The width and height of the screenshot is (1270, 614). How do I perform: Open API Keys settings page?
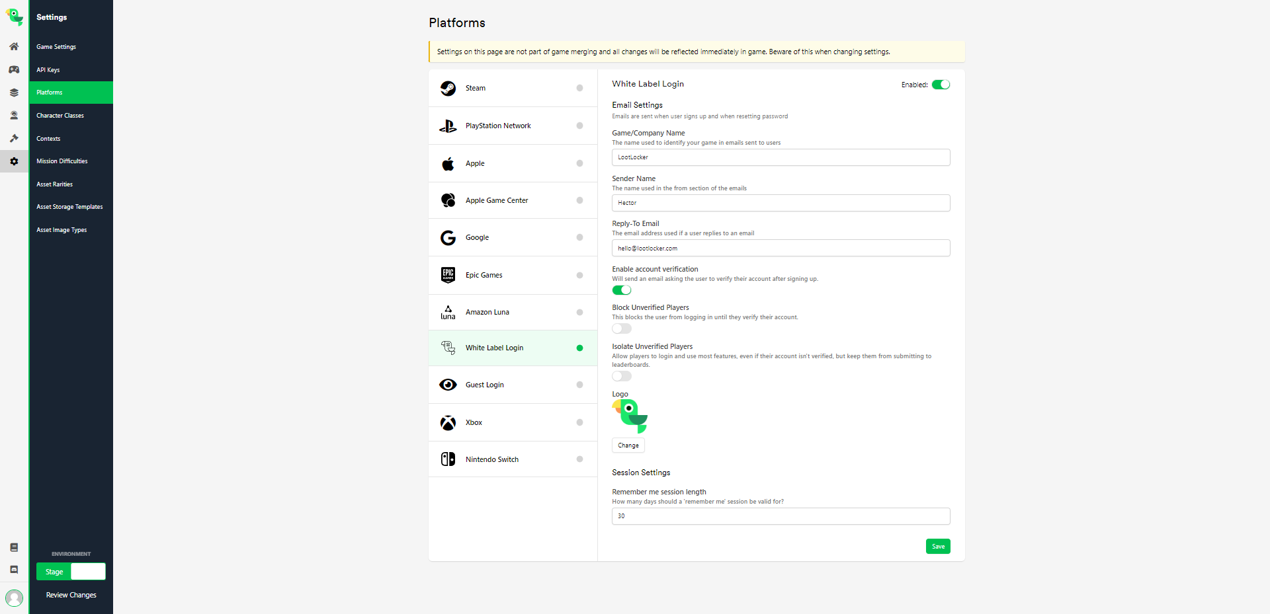pos(48,70)
